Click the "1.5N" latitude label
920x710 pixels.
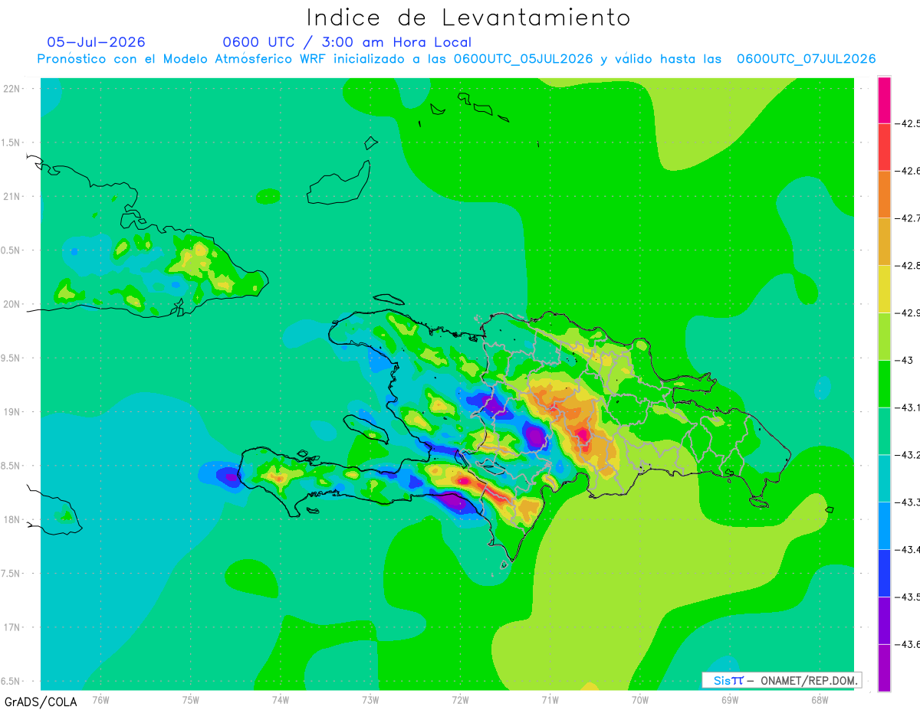11,142
